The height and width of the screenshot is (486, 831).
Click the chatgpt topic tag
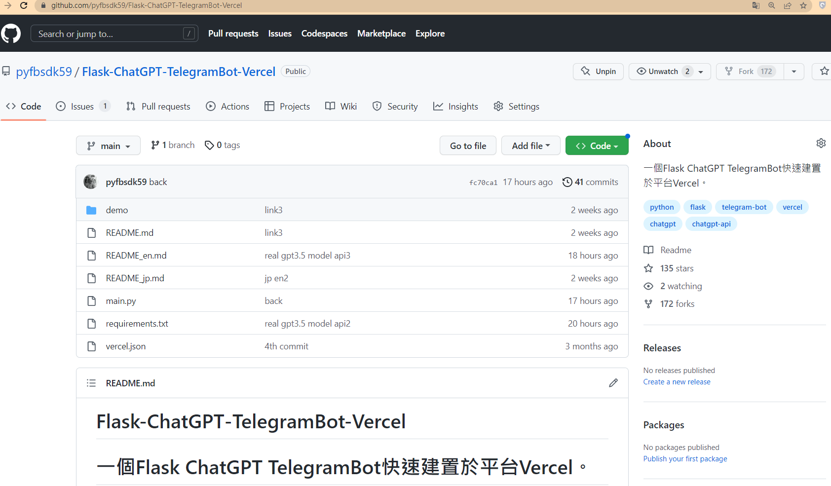[663, 224]
